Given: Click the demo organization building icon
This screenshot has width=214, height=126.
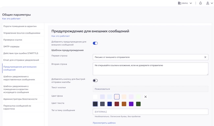Looking at the screenshot, I should pos(179,3).
